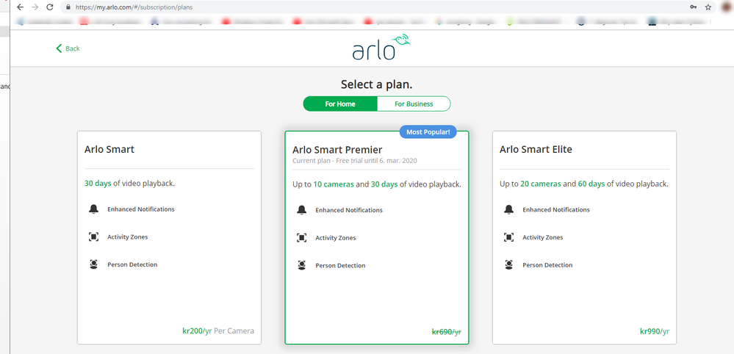This screenshot has width=734, height=354.
Task: Click Activity Zones icon in Arlo Smart card
Action: [x=93, y=236]
